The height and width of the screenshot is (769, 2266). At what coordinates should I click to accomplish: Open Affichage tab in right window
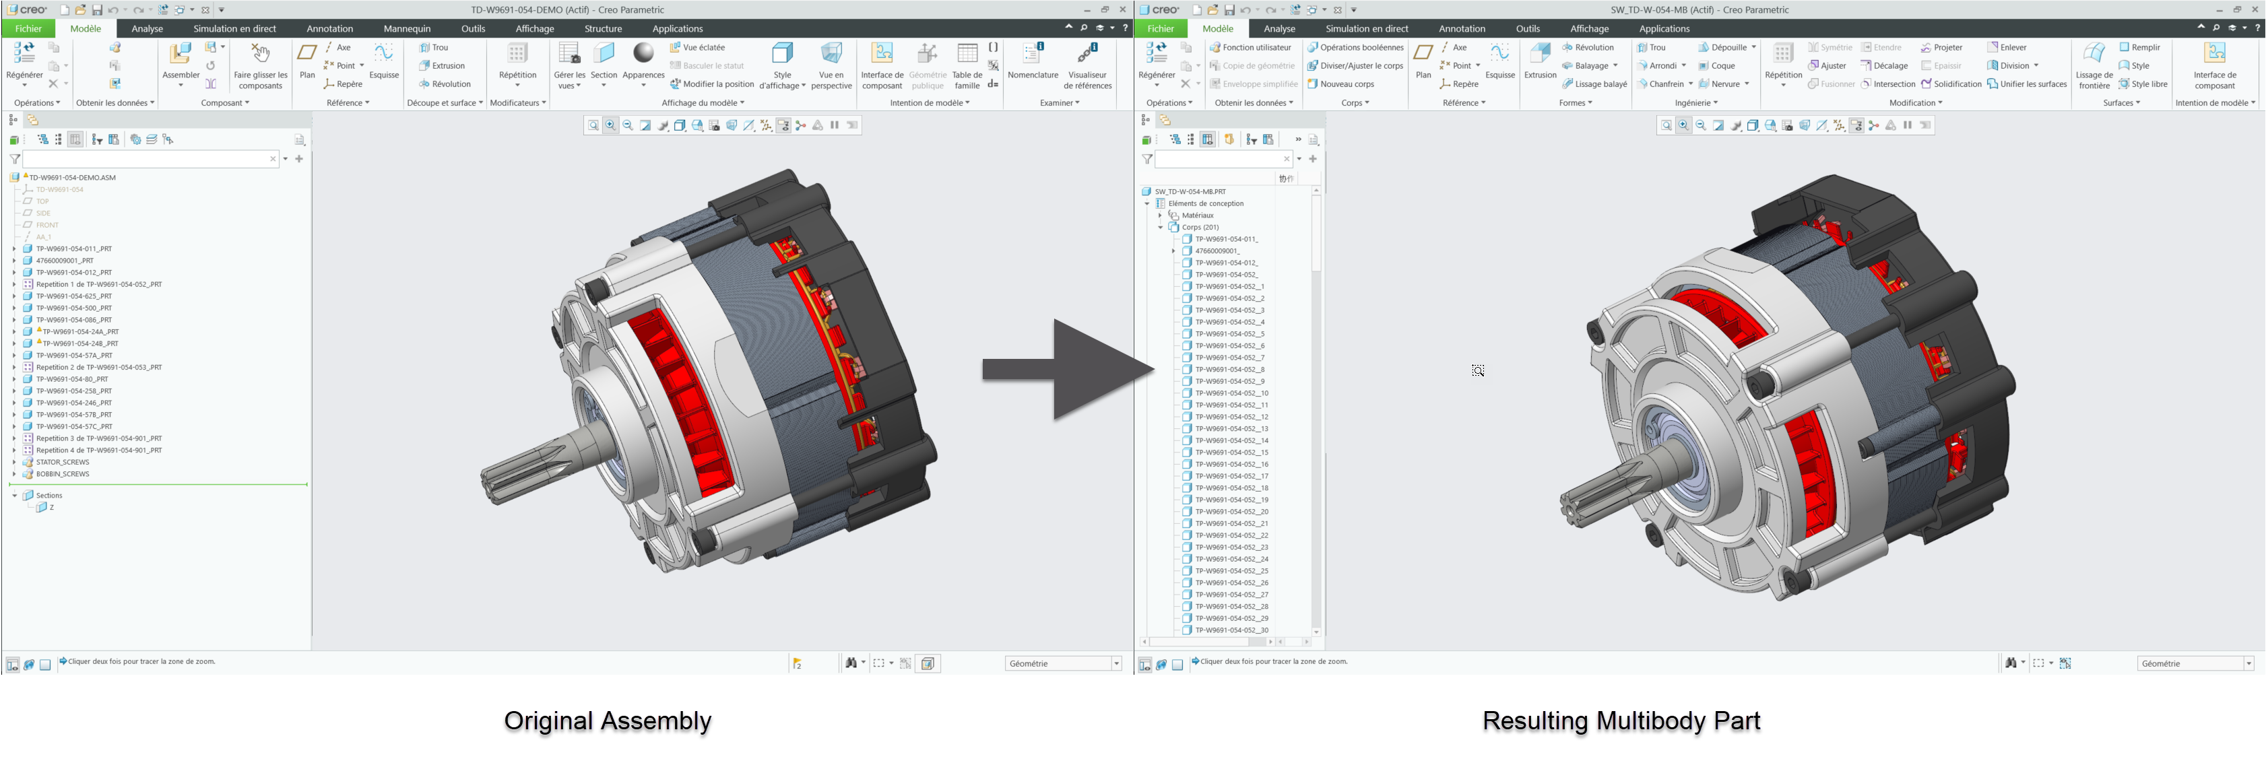1590,29
